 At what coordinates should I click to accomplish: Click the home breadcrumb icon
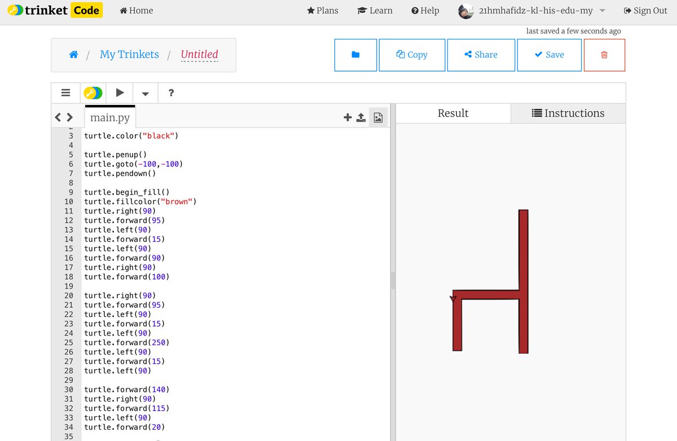click(73, 55)
